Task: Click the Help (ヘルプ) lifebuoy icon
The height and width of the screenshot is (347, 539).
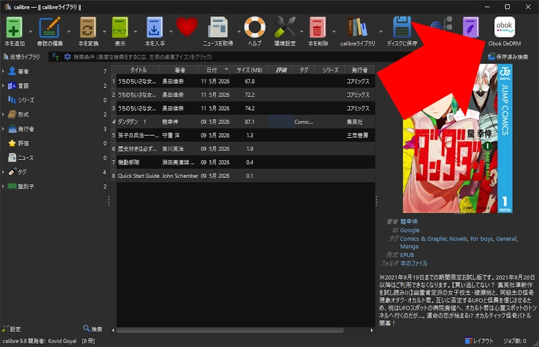Action: (255, 28)
